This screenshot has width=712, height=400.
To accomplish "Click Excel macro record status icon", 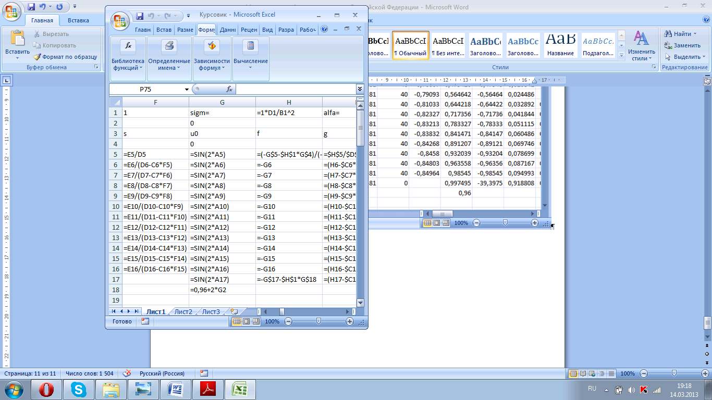I will [145, 321].
